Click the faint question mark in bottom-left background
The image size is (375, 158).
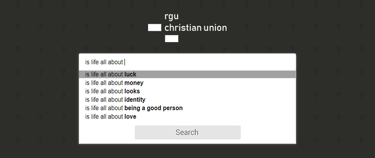(x=18, y=141)
